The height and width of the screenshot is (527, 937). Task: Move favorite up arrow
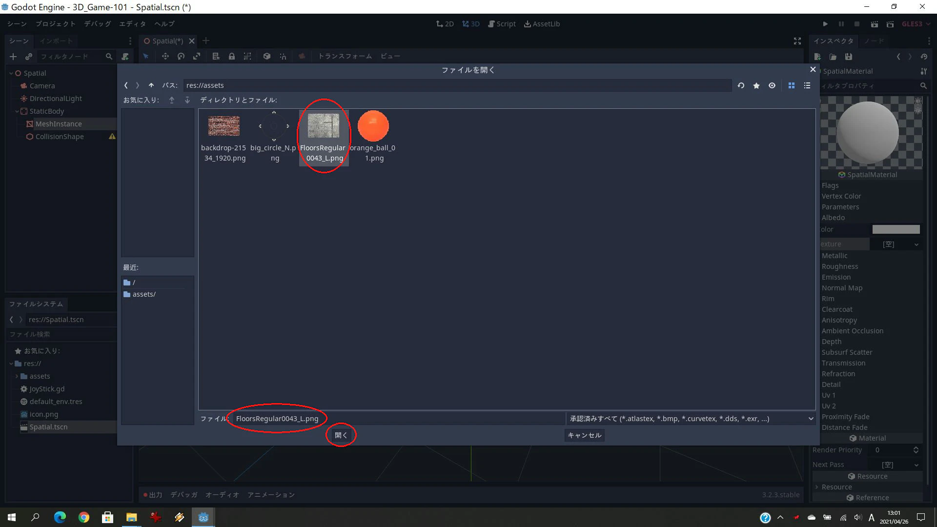tap(172, 100)
